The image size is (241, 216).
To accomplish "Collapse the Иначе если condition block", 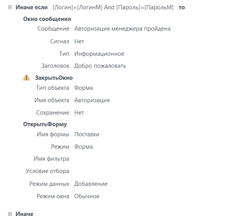I will (x=10, y=7).
